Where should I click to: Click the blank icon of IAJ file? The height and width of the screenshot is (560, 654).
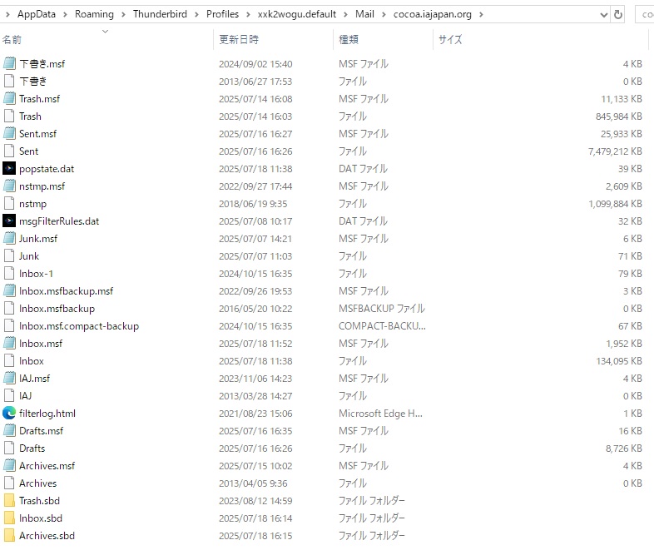click(9, 396)
